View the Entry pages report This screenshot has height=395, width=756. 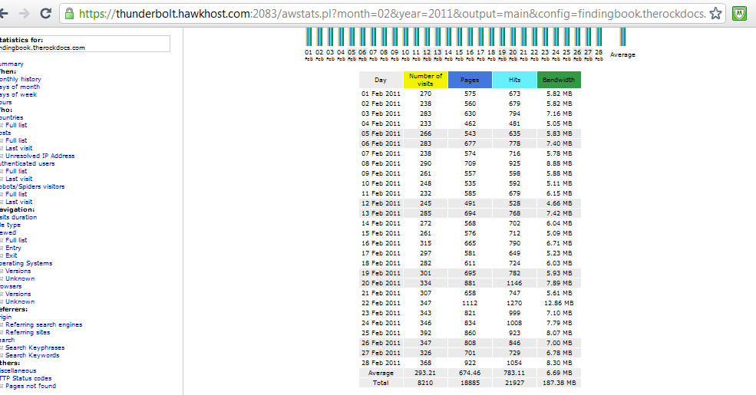[x=13, y=248]
